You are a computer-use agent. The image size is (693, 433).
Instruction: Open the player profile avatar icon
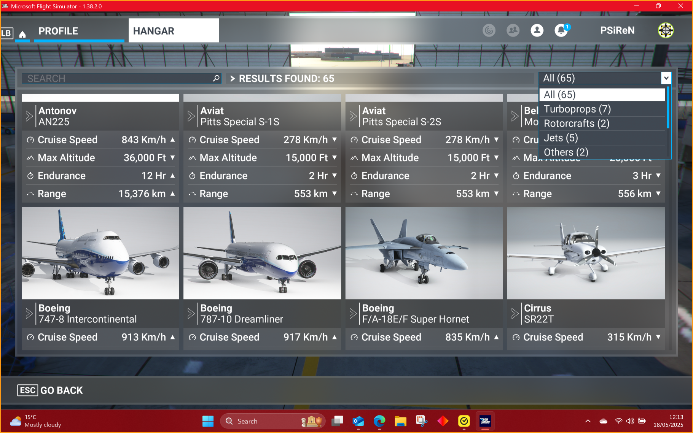[537, 30]
